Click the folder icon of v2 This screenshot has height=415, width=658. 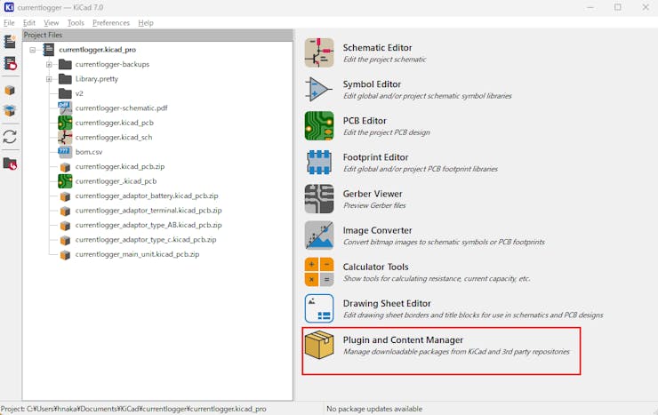point(65,93)
